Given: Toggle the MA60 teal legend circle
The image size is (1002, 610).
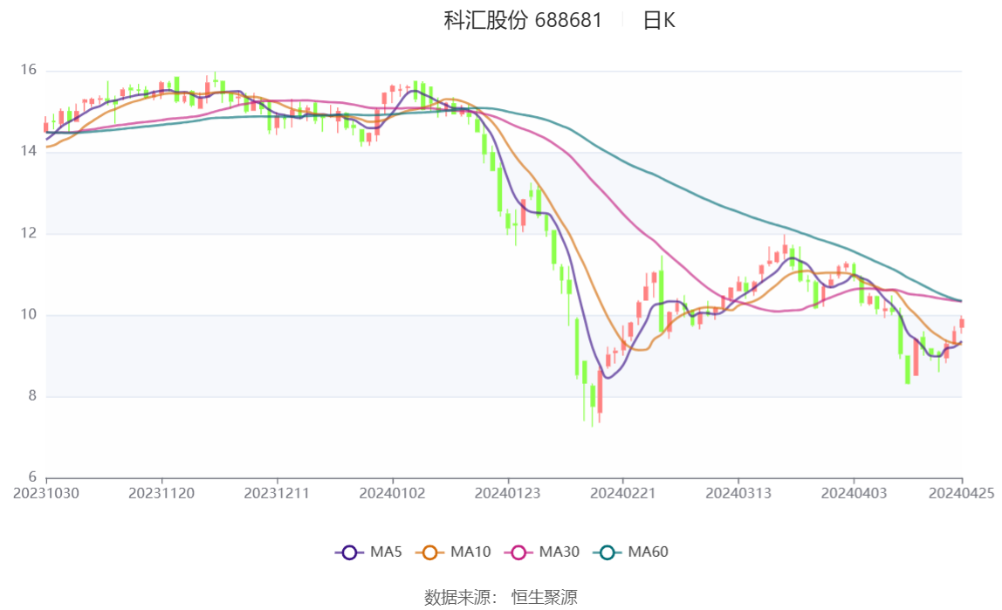Looking at the screenshot, I should tap(607, 552).
